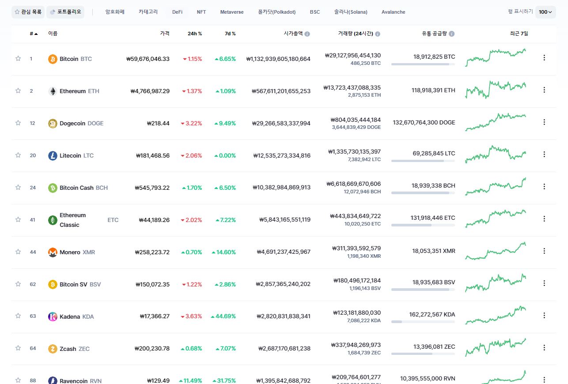Open three-dot menu for Dogecoin row

(544, 122)
